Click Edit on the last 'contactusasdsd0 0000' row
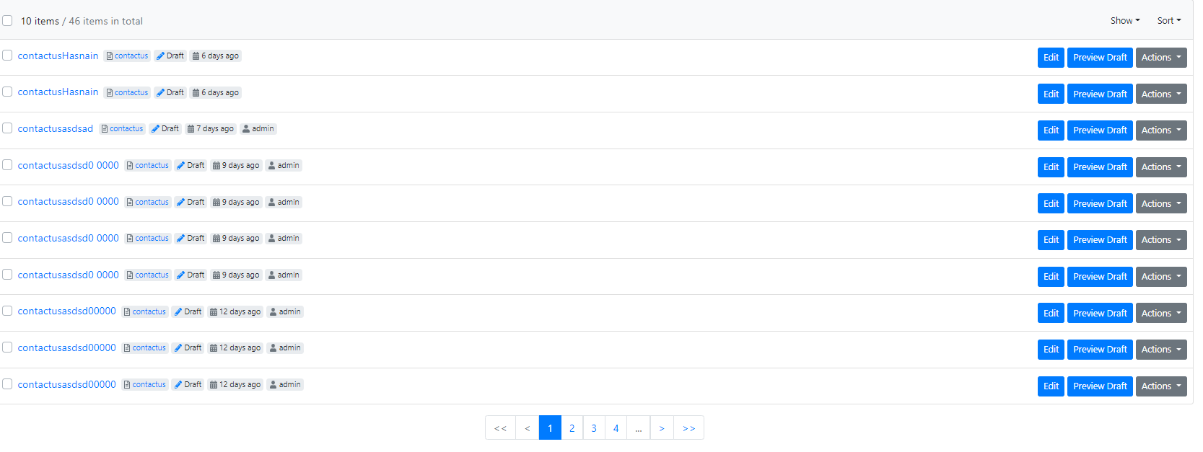The image size is (1203, 452). tap(1051, 277)
